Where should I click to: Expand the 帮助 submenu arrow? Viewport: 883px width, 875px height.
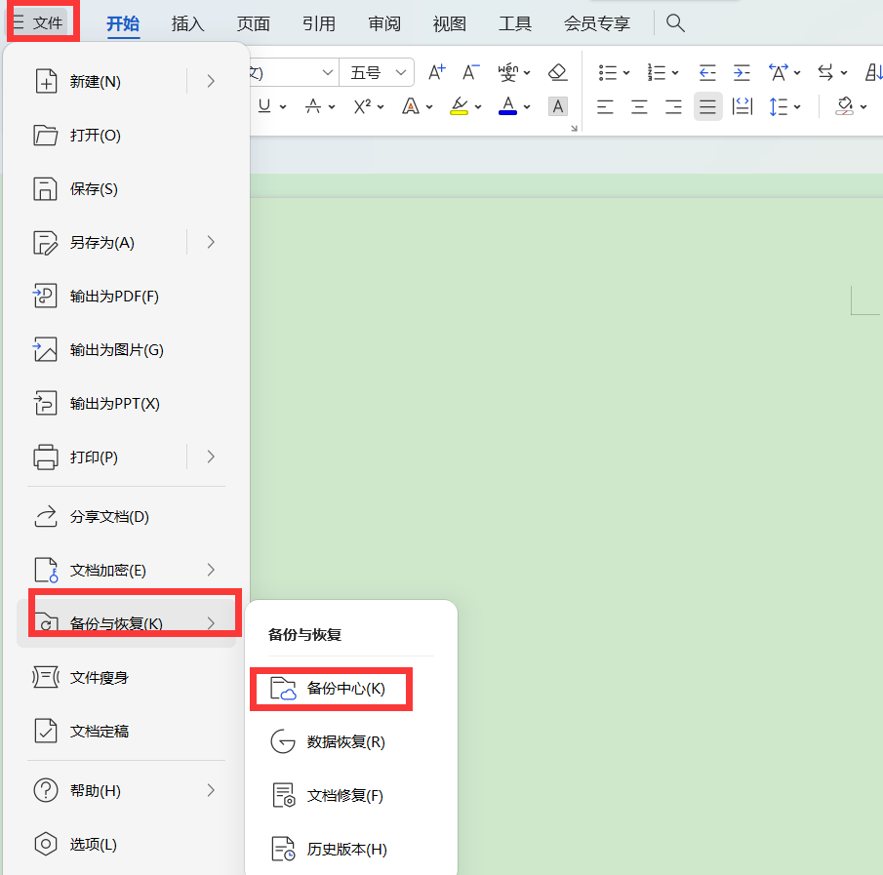(x=211, y=790)
